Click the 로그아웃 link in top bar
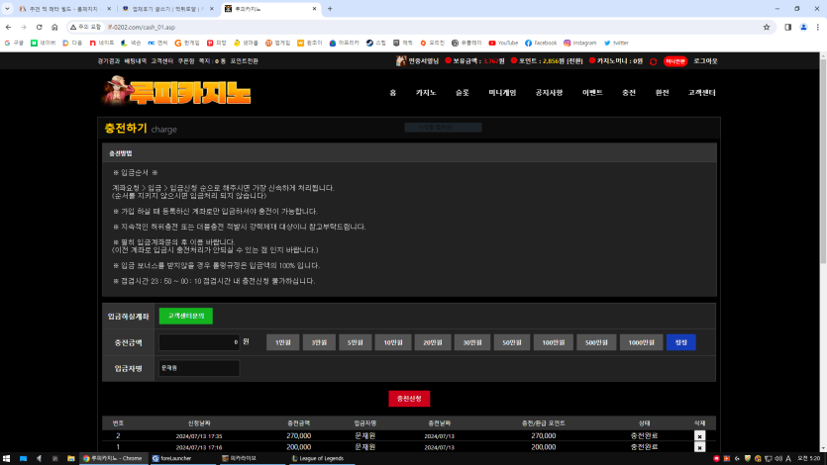 tap(704, 61)
